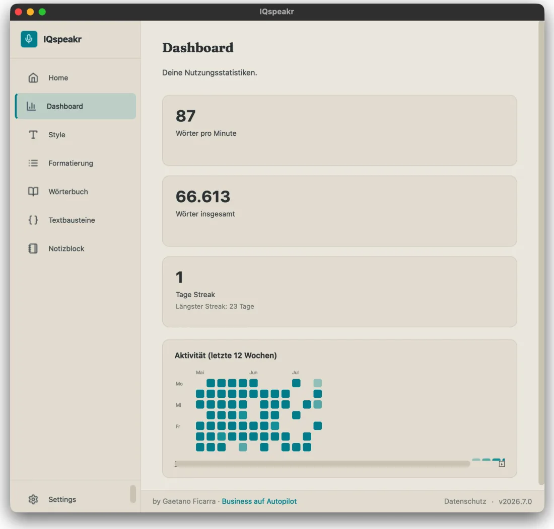Click 'by Gaetano Ficarra' in the footer

click(184, 501)
